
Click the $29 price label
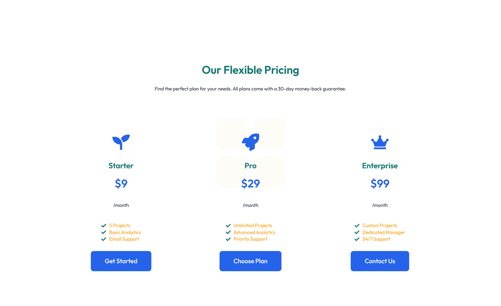250,184
